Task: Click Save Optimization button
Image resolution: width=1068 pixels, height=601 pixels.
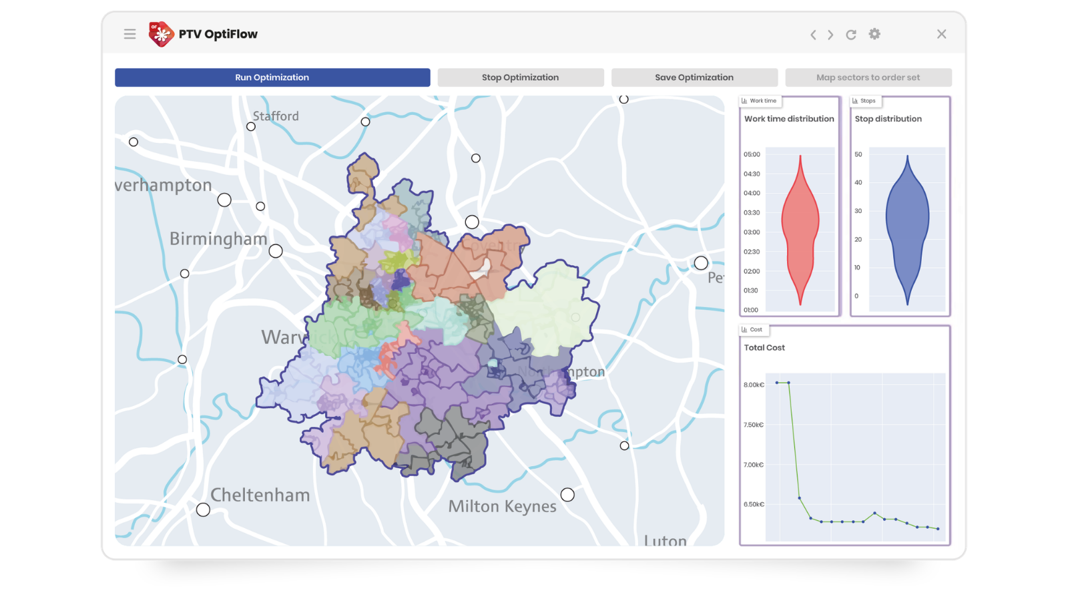Action: point(694,77)
